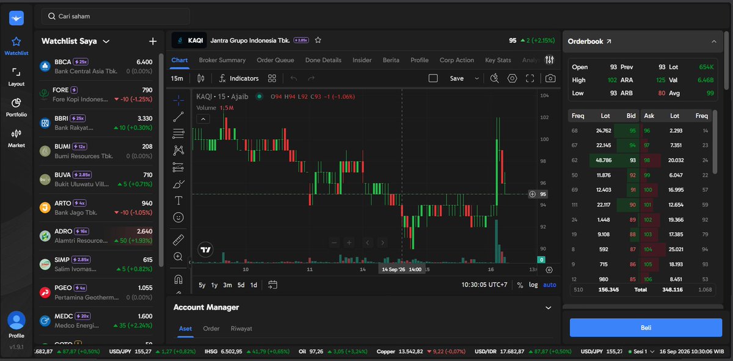The image size is (733, 361).
Task: Open the Done Details tab
Action: coord(323,60)
